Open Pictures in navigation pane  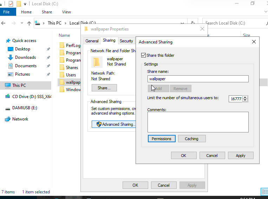pyautogui.click(x=22, y=74)
